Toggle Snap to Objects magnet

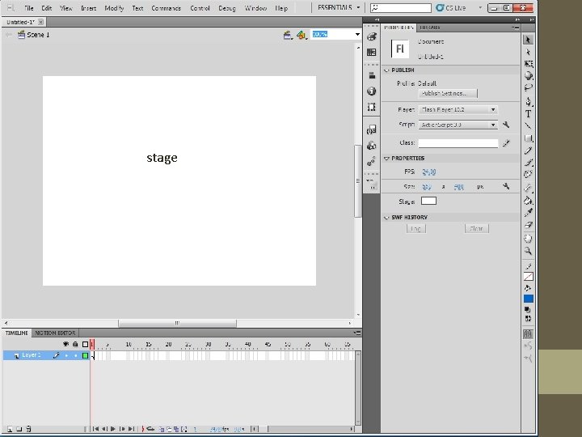tap(528, 333)
